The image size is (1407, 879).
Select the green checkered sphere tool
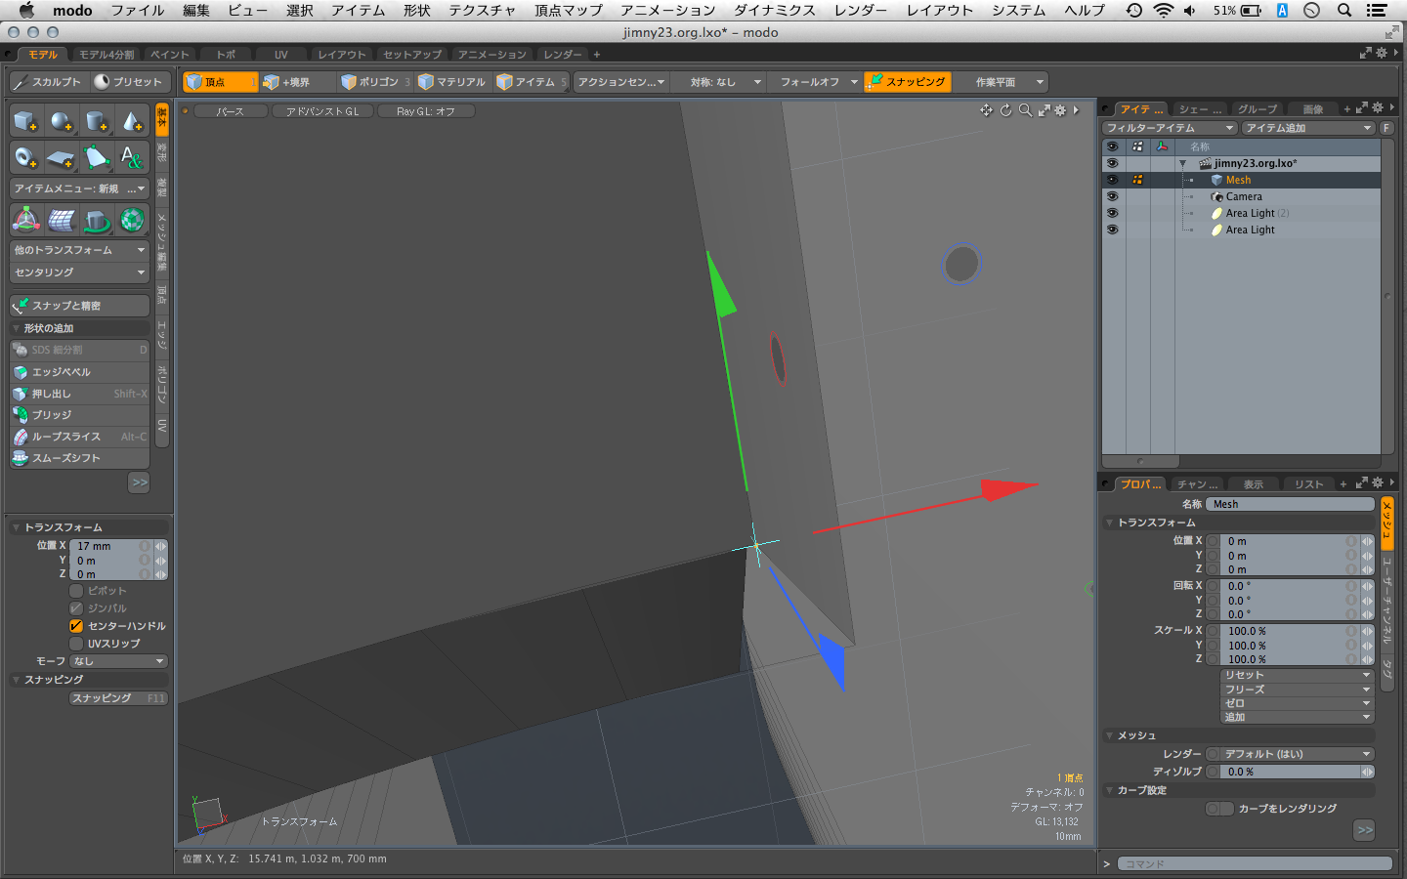132,220
